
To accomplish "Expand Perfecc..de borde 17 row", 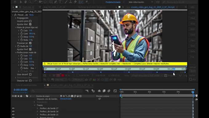I will tap(37, 108).
